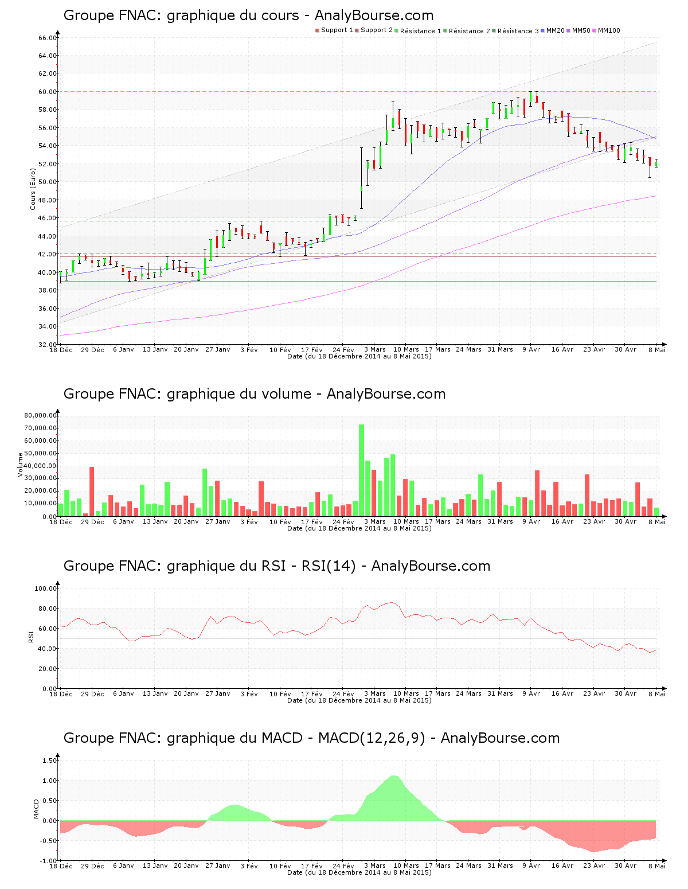Click '24 Mars' date on RSI chart
This screenshot has width=688, height=889.
(x=468, y=693)
